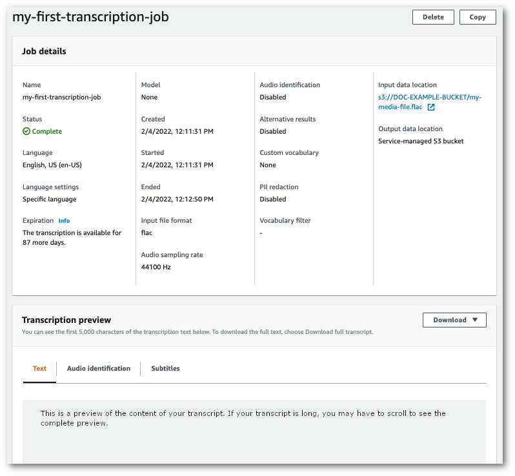This screenshot has height=476, width=515.
Task: Click the green Complete status checkmark icon
Action: pos(26,132)
